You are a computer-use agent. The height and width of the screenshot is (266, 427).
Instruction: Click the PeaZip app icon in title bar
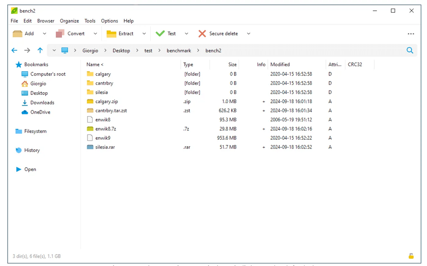[14, 11]
